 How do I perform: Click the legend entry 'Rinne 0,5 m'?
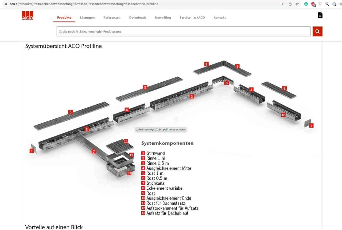(158, 163)
